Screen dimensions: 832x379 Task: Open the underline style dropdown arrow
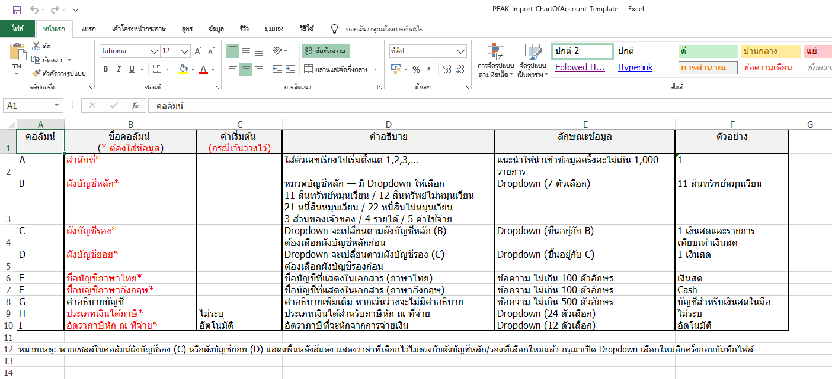tap(142, 69)
